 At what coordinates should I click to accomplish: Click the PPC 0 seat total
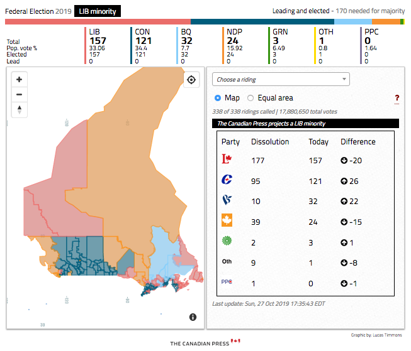click(368, 41)
